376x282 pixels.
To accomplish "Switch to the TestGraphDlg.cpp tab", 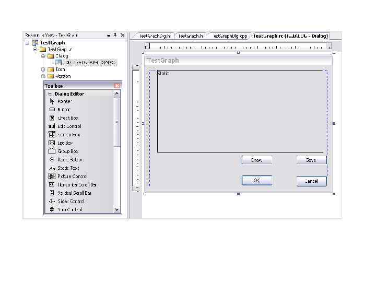I will point(230,36).
